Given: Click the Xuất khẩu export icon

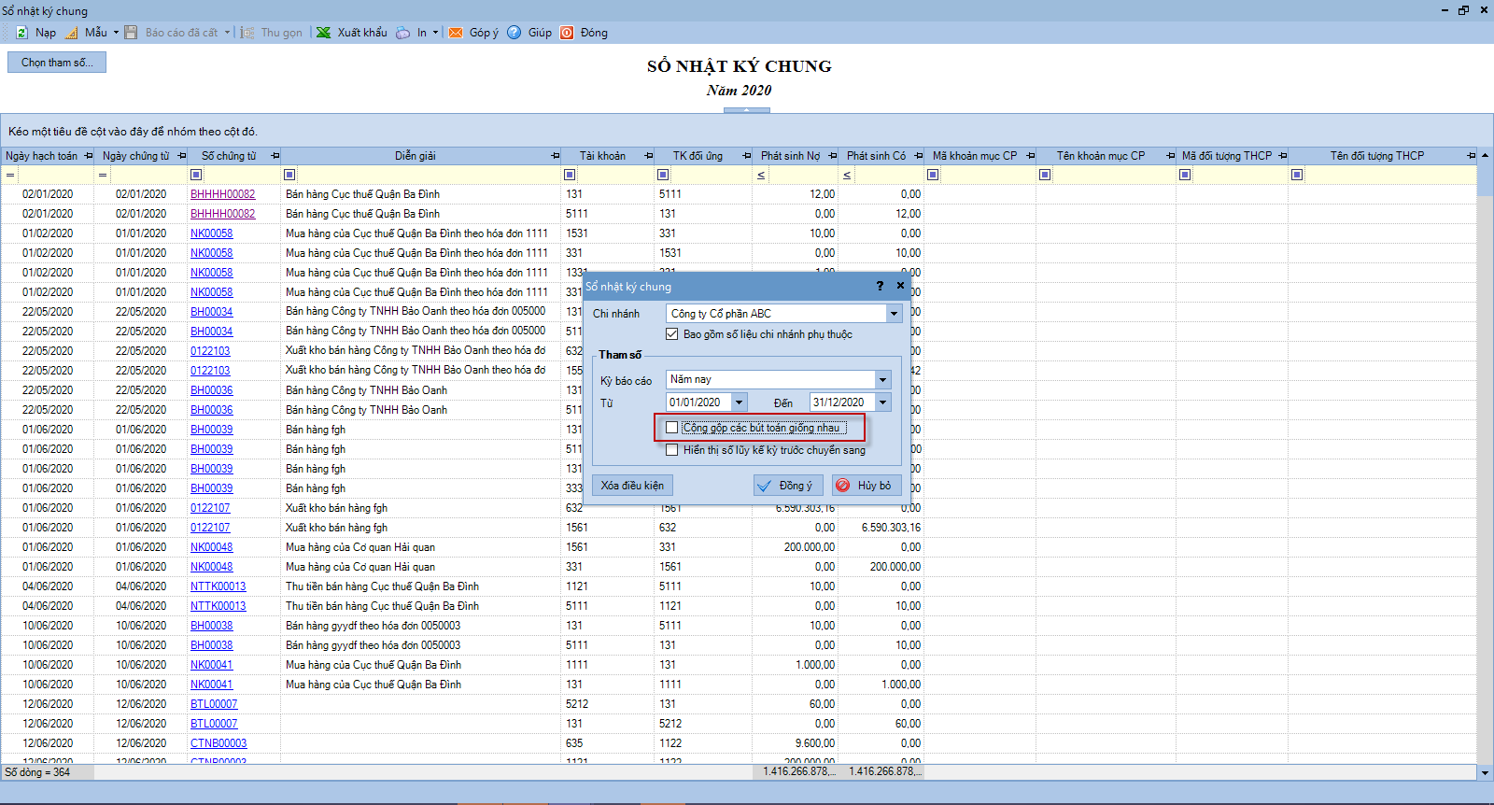Looking at the screenshot, I should (x=323, y=33).
